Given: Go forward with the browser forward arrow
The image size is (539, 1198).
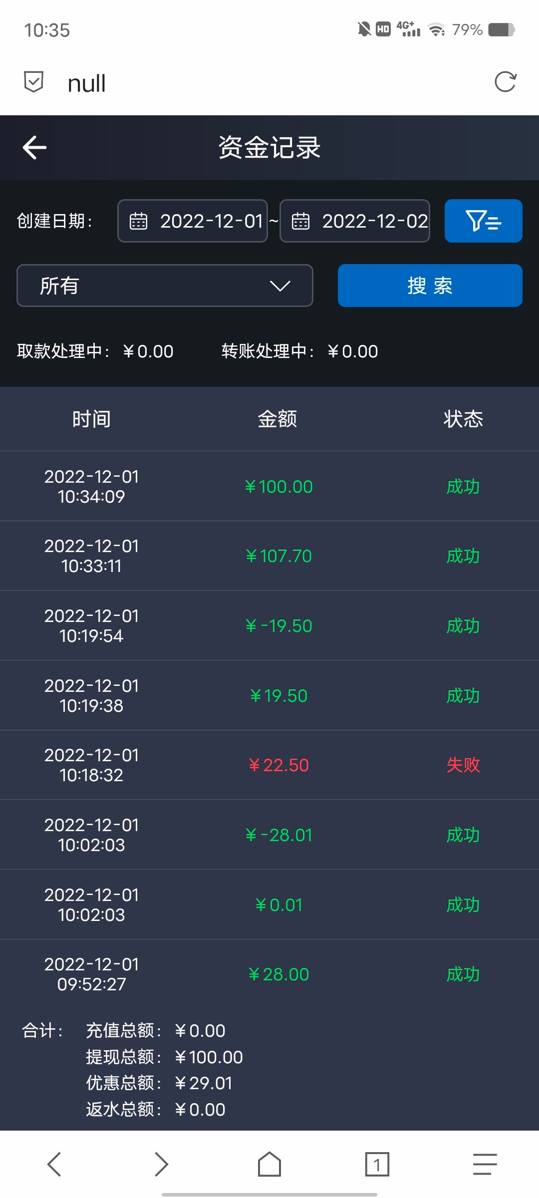Looking at the screenshot, I should pyautogui.click(x=161, y=1164).
